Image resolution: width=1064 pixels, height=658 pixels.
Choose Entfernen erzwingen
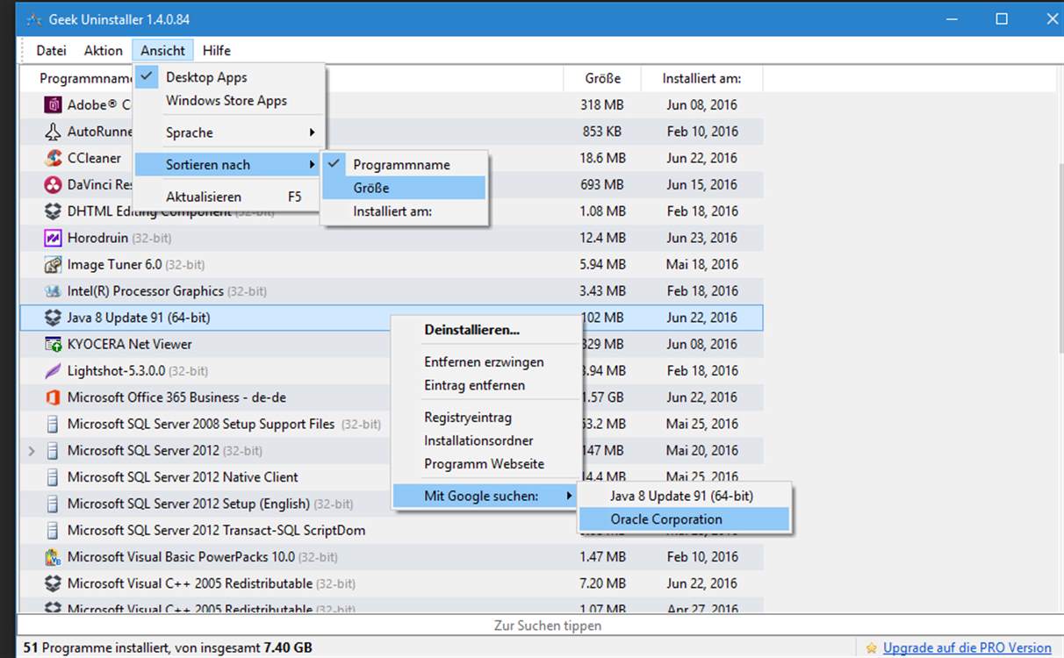[x=485, y=361]
